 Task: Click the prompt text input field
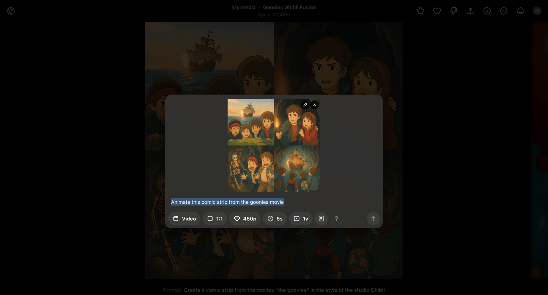point(274,202)
